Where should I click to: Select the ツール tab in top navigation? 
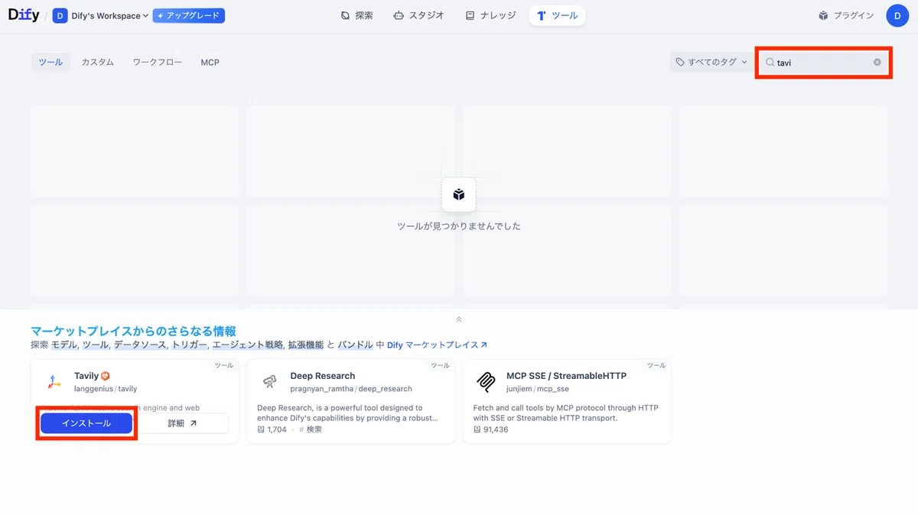click(x=557, y=15)
